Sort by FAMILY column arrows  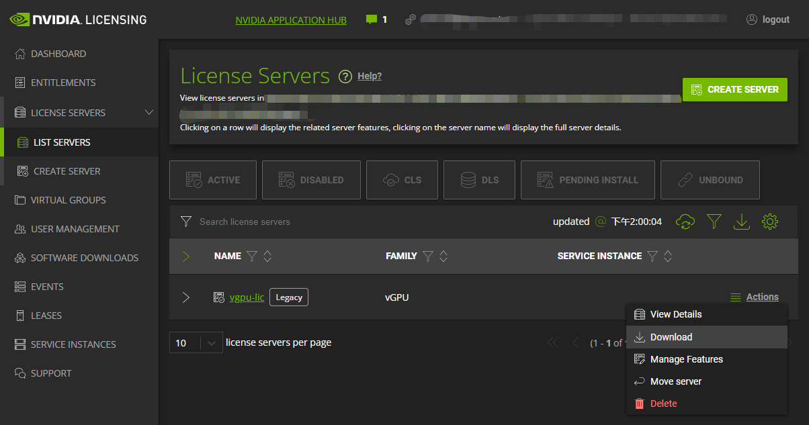click(x=443, y=256)
